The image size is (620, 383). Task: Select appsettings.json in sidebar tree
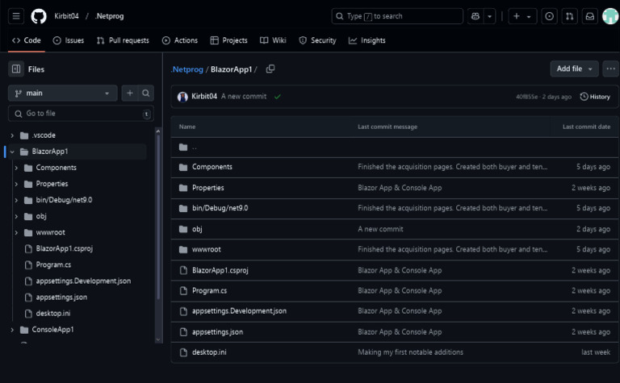[61, 297]
